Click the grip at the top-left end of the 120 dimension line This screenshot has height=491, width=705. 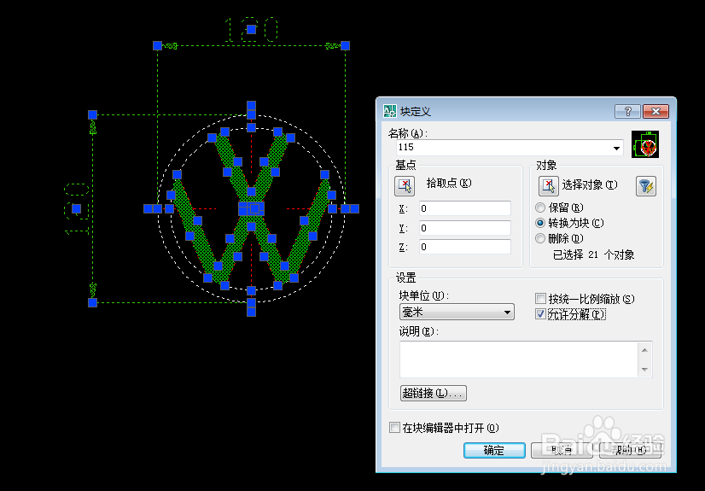[x=157, y=45]
